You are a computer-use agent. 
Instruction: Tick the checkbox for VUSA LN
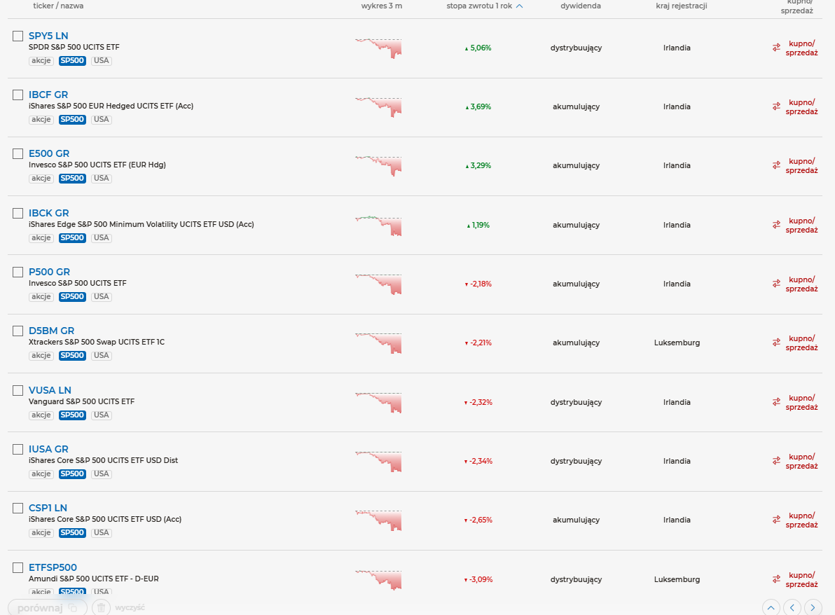click(x=18, y=390)
